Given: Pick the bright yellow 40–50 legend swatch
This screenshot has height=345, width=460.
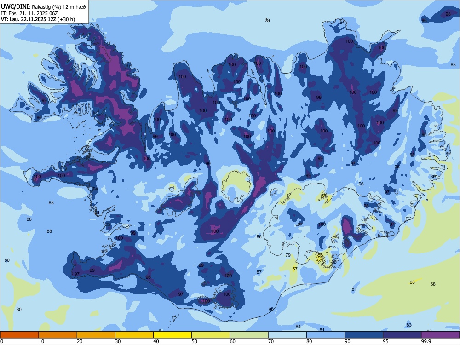Looking at the screenshot, I should click(x=172, y=335).
